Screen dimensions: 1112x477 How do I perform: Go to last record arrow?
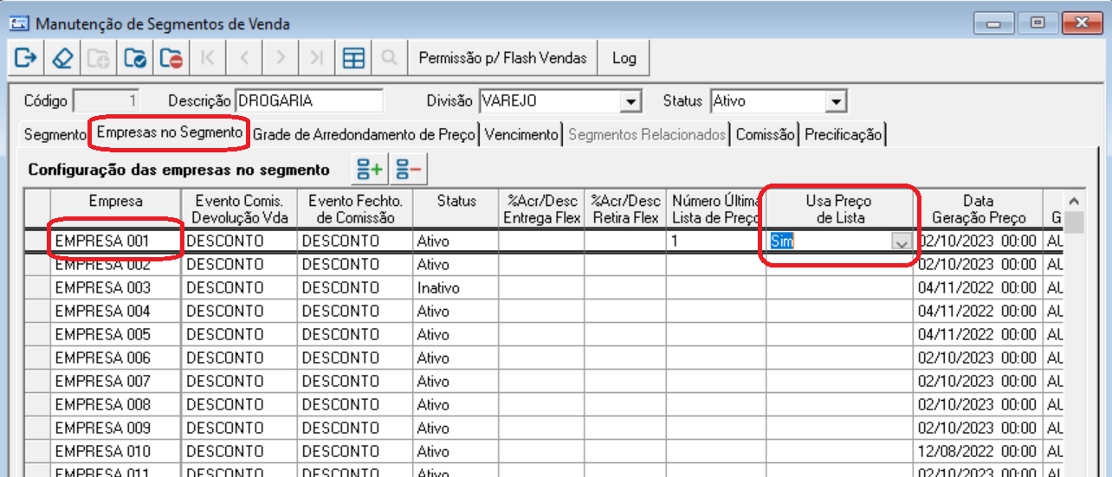click(317, 58)
